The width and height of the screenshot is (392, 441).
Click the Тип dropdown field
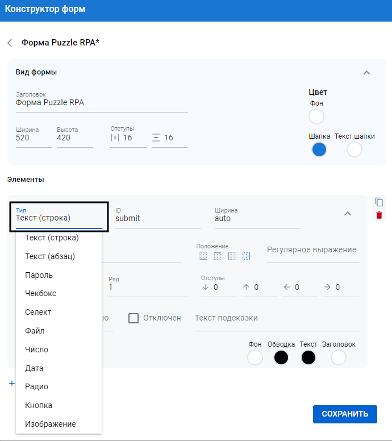[x=59, y=216]
